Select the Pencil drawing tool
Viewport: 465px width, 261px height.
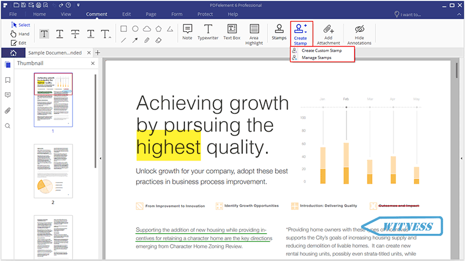click(x=147, y=40)
